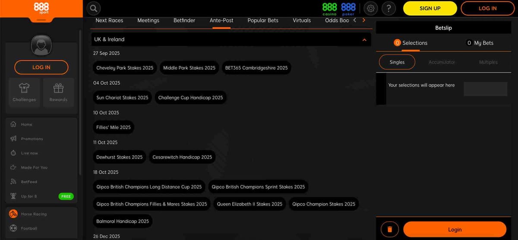The height and width of the screenshot is (240, 518).
Task: Open the search magnifier icon
Action: pos(94,8)
